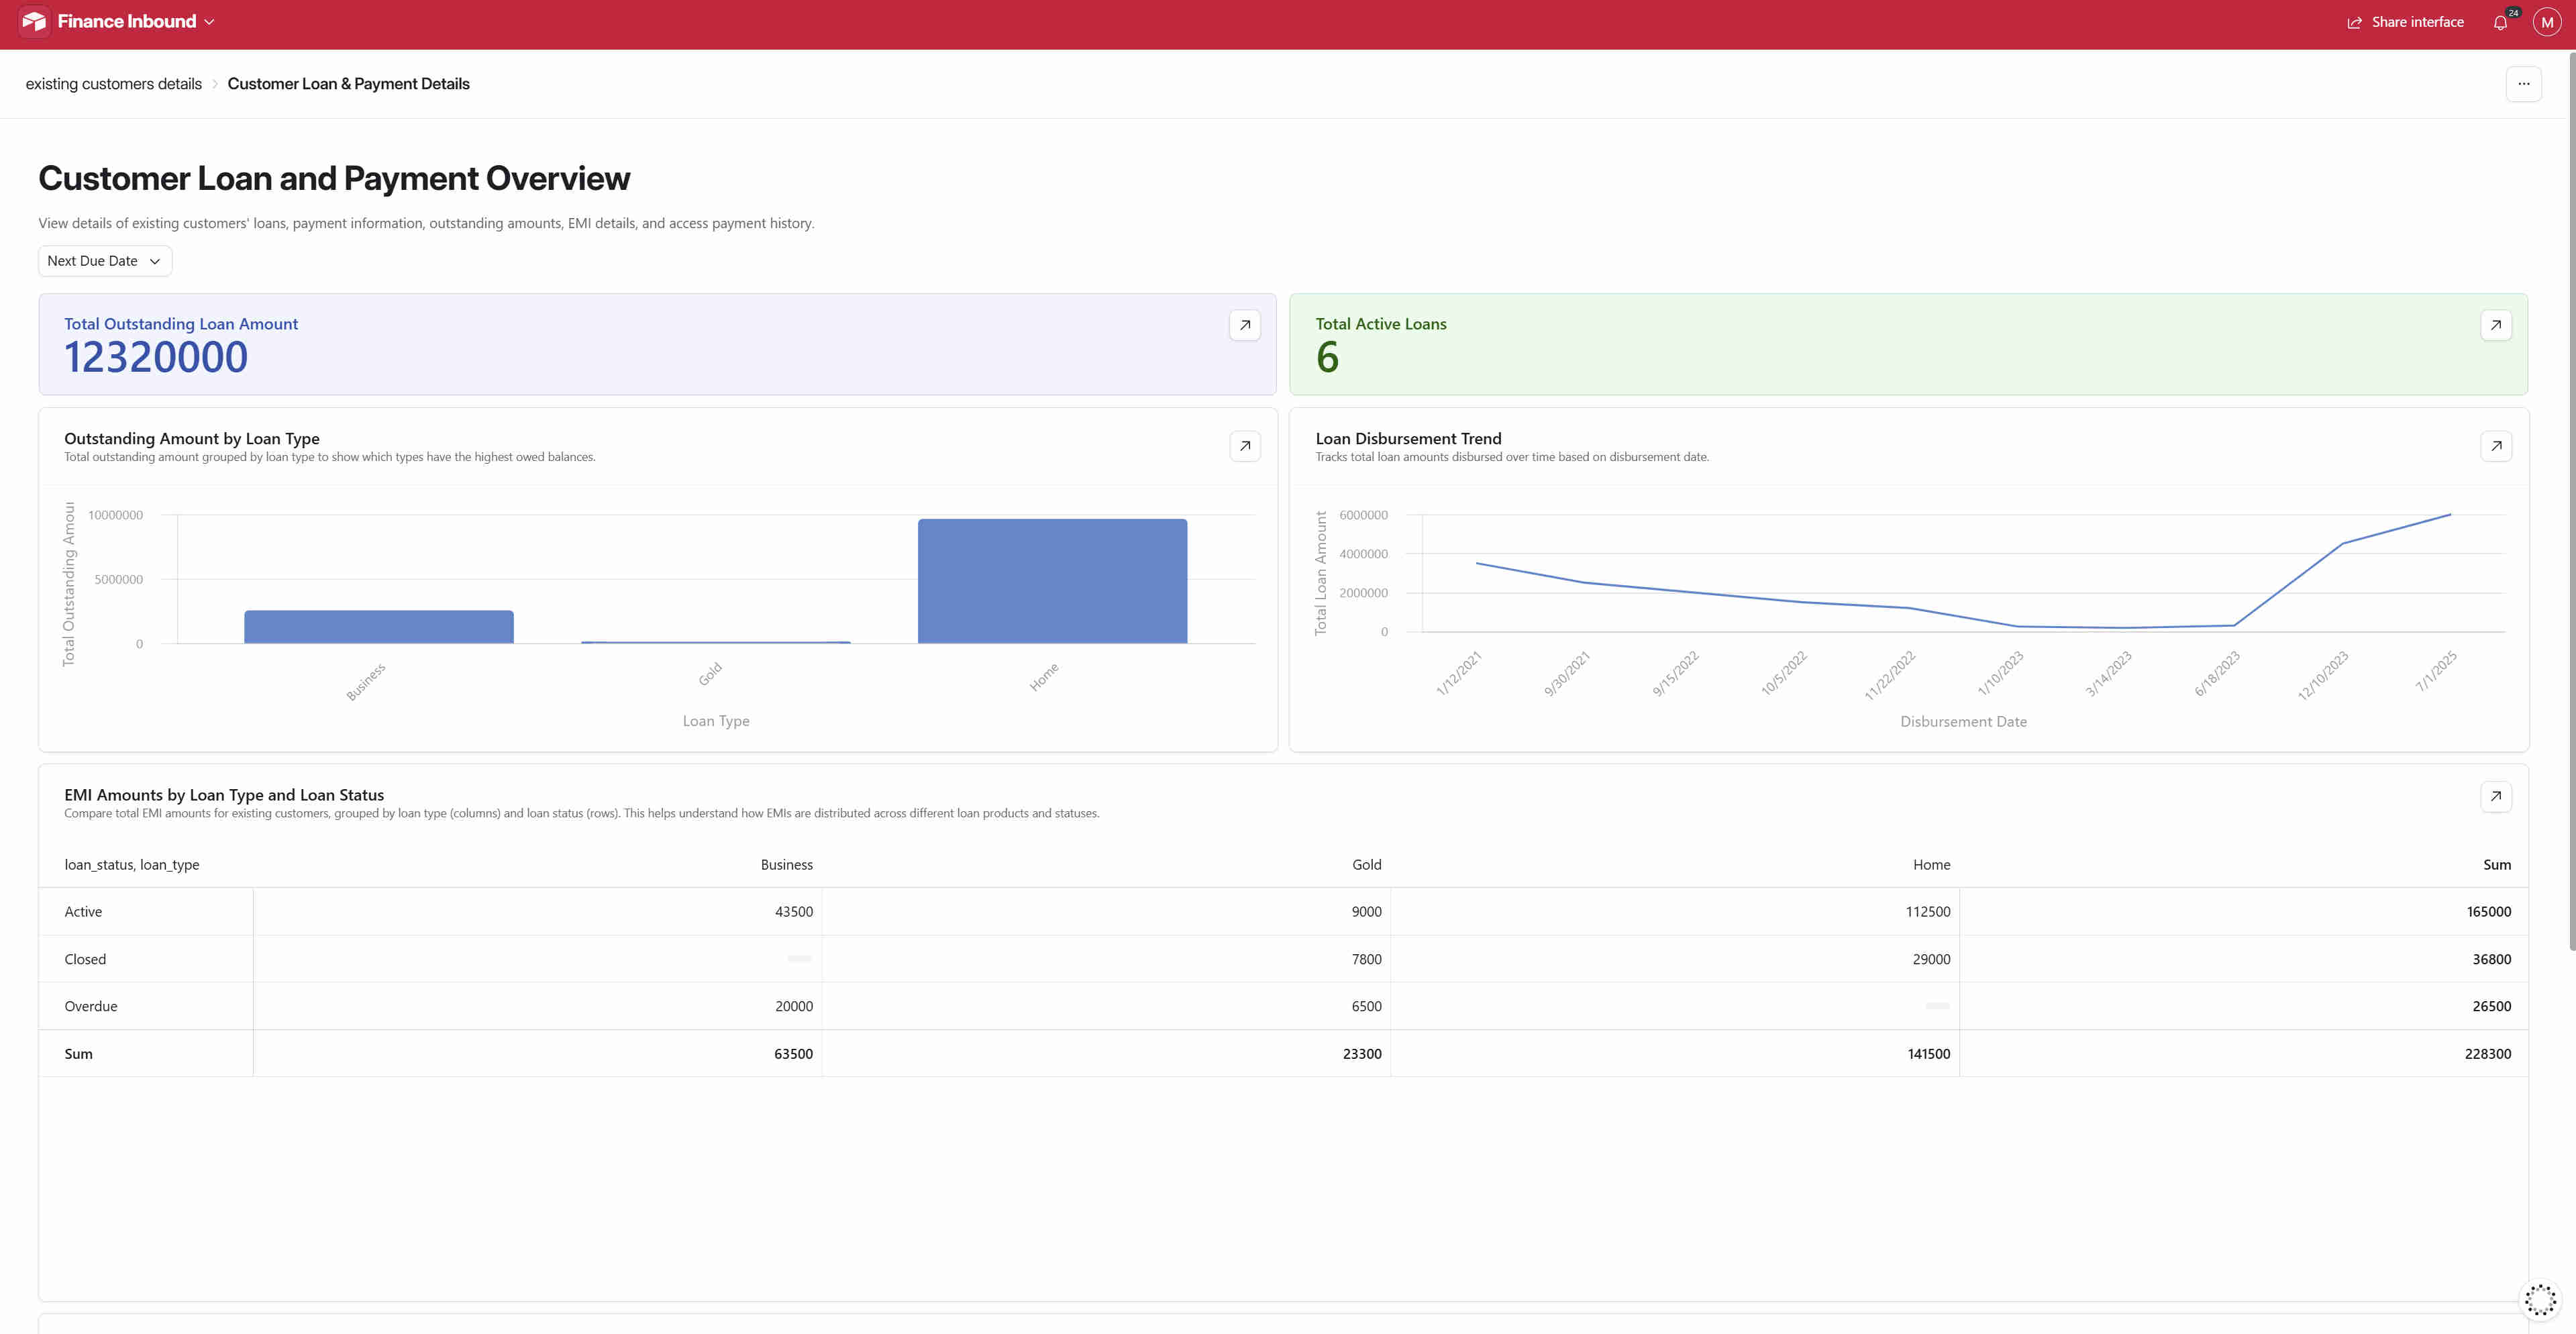Expand the Loan Disbursement Trend chart
The width and height of the screenshot is (2576, 1334).
pos(2495,446)
